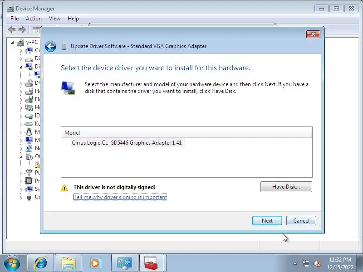Image resolution: width=363 pixels, height=272 pixels.
Task: Show hidden system tray icons
Action: coord(295,263)
